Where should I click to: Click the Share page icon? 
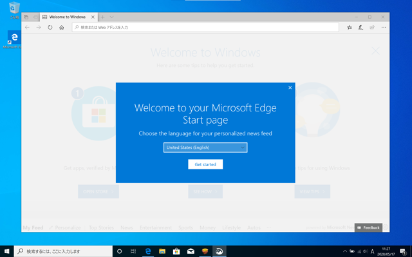(x=372, y=27)
